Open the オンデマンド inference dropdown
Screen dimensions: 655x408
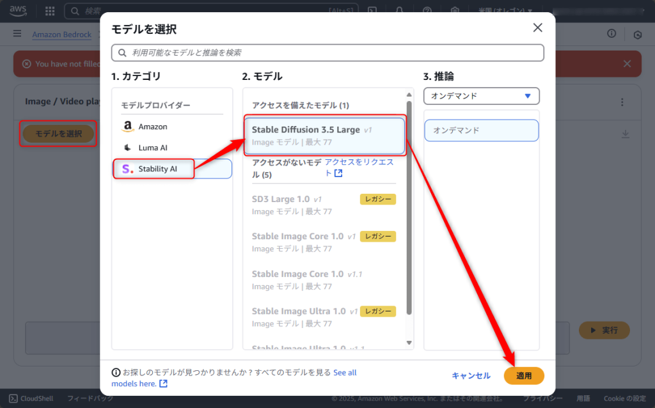[481, 96]
